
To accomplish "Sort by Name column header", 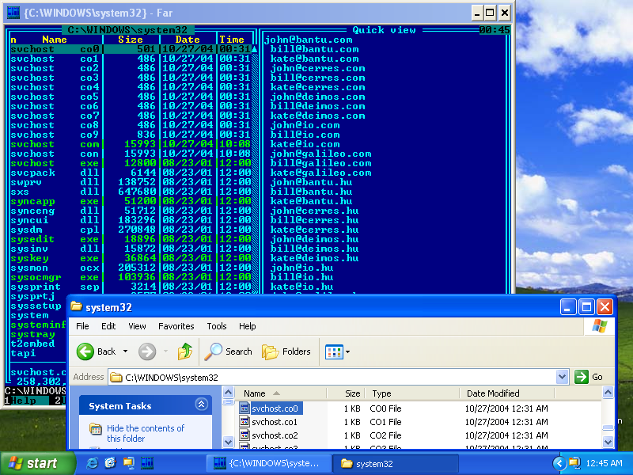I will [x=282, y=393].
